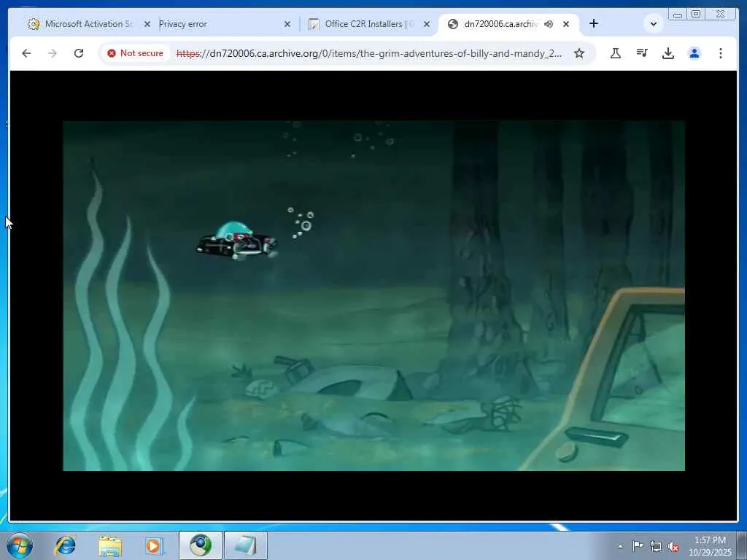Viewport: 747px width, 560px height.
Task: Click the muted volume tray icon
Action: point(673,547)
